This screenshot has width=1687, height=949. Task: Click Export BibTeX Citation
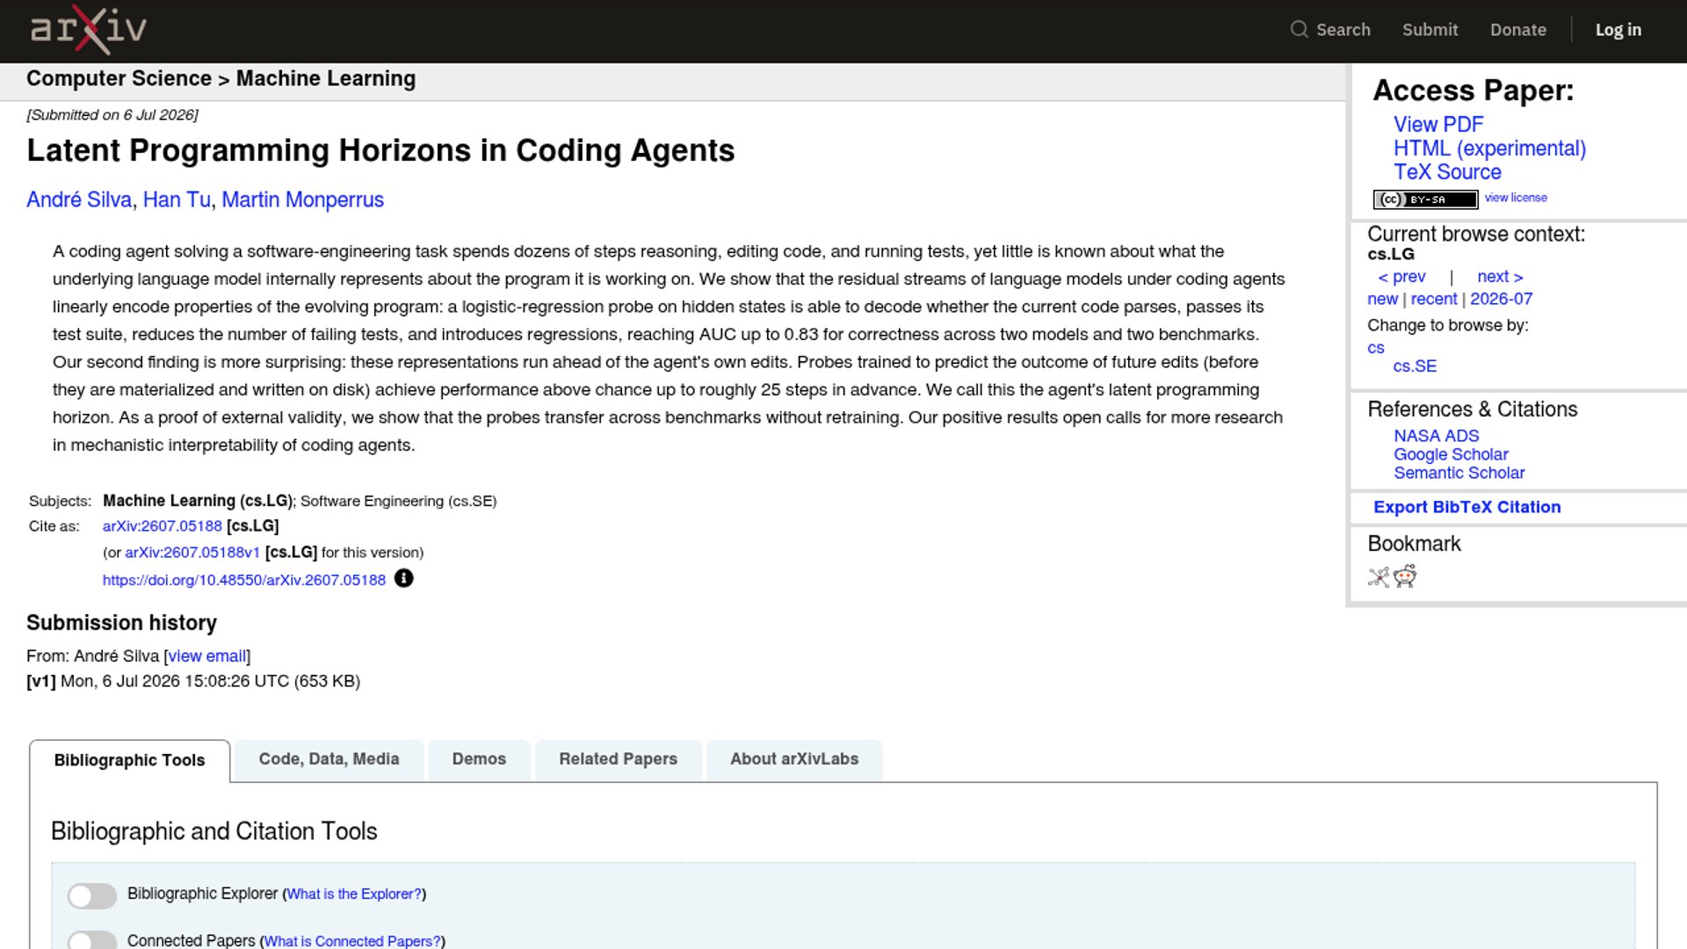coord(1466,507)
